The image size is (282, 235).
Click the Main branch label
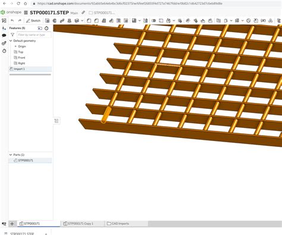pos(74,13)
